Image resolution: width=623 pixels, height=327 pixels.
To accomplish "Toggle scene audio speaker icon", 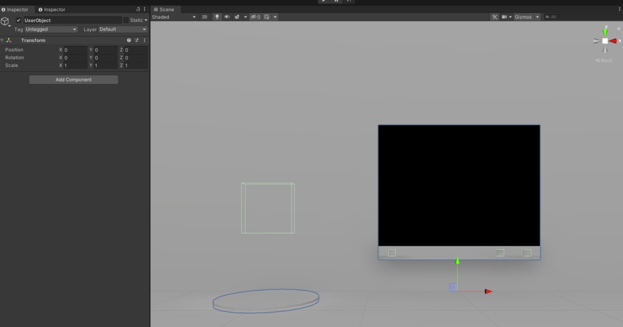I will (227, 17).
